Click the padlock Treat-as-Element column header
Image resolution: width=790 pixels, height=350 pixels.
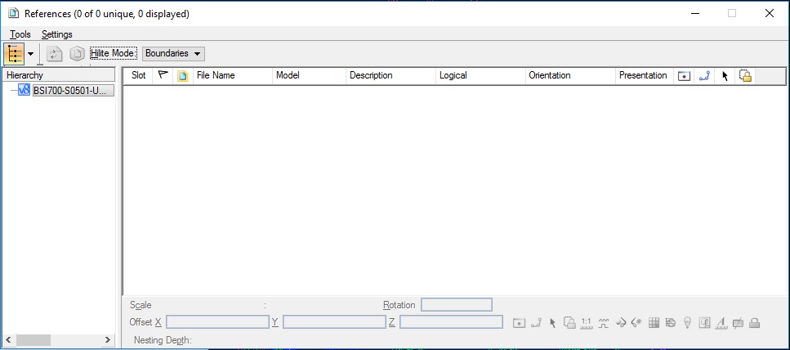point(746,76)
